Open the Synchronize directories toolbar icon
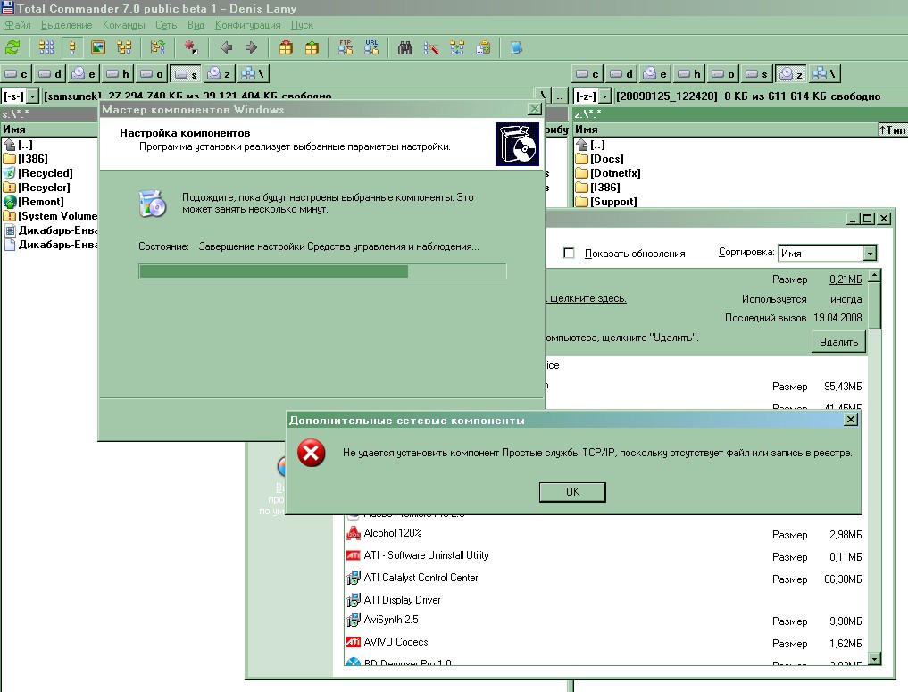The image size is (908, 692). pos(457,47)
